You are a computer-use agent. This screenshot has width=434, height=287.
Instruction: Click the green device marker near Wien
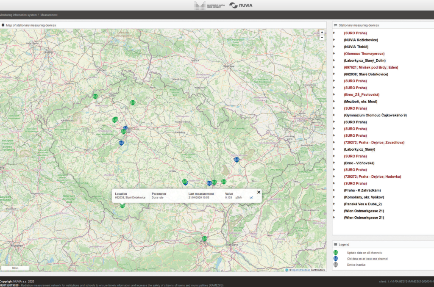click(205, 239)
